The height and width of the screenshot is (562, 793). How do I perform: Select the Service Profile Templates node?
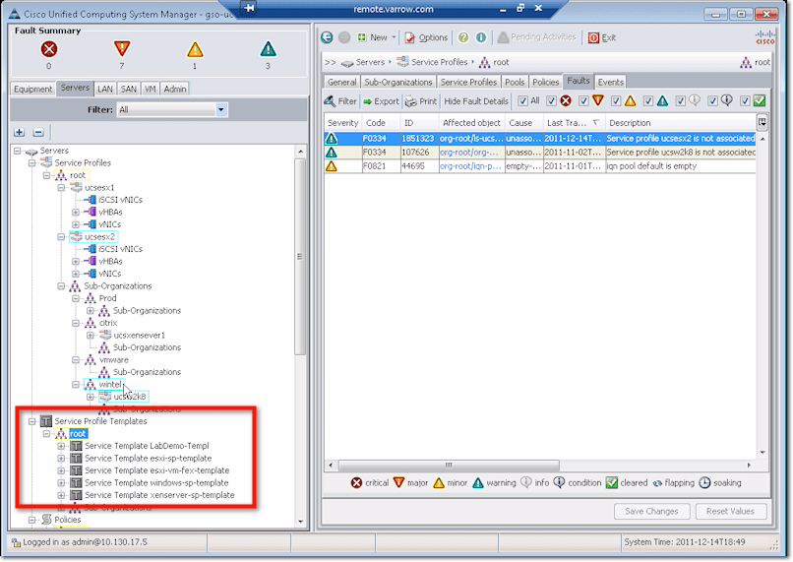100,421
